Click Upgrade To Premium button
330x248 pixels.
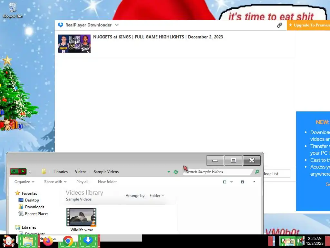(x=308, y=25)
